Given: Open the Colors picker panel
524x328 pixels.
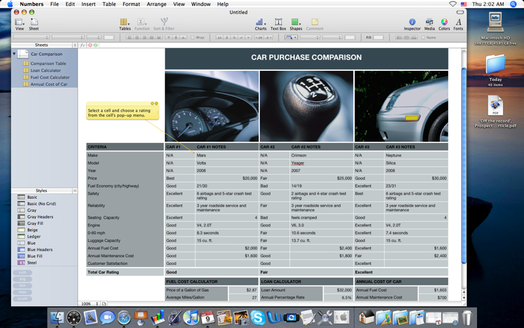Looking at the screenshot, I should tap(444, 23).
